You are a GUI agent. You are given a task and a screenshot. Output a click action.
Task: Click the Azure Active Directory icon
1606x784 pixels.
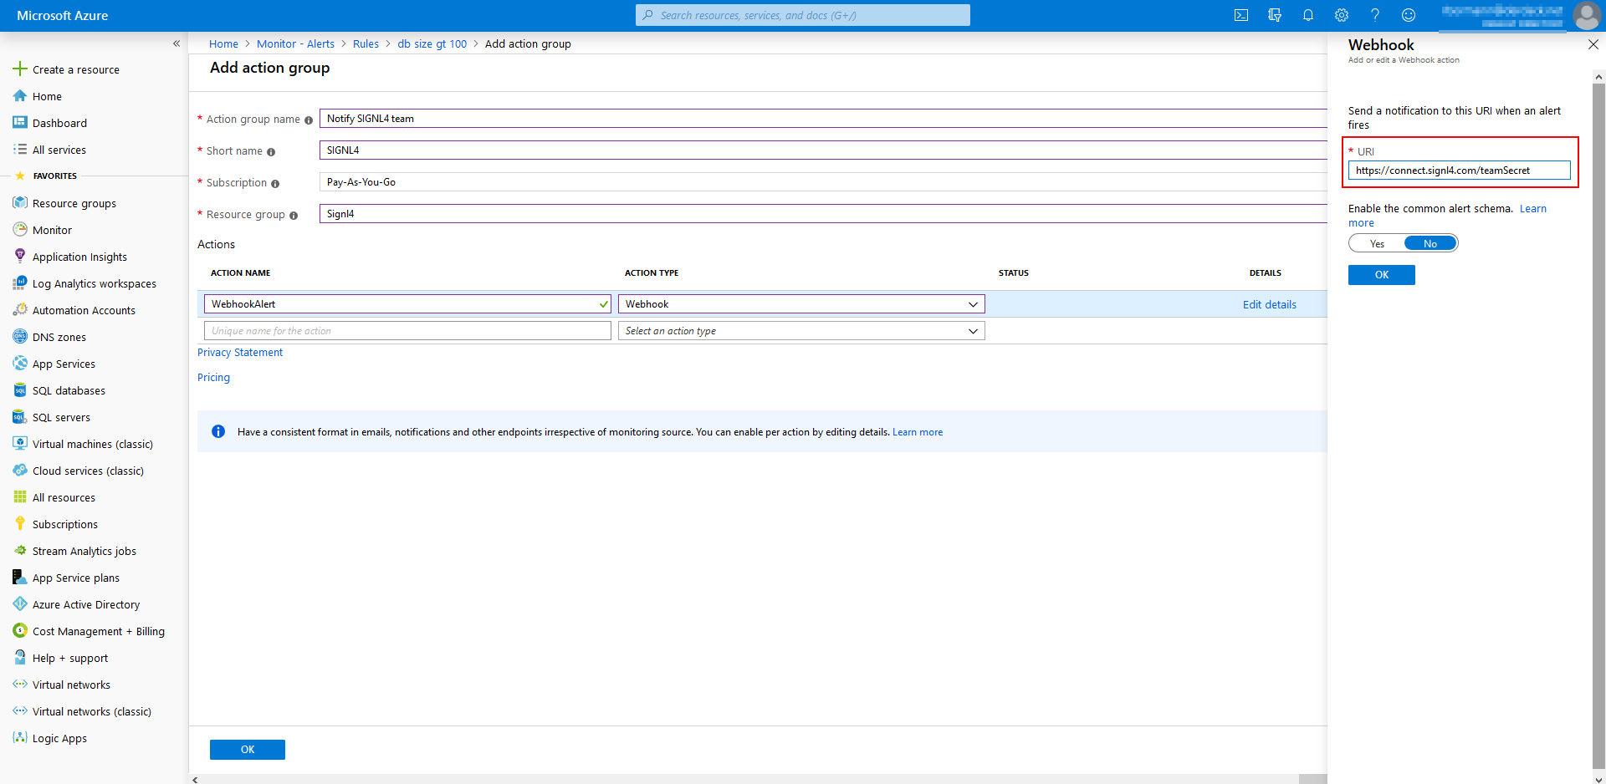click(x=20, y=604)
